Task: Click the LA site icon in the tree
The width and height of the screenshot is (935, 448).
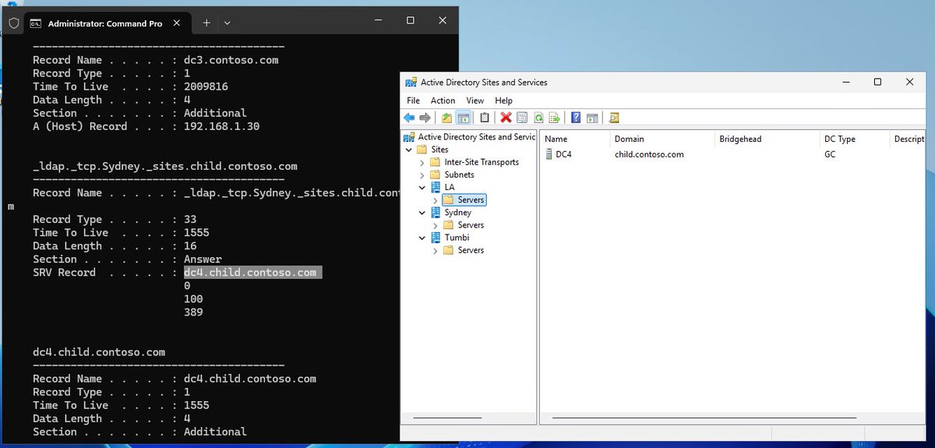Action: (x=435, y=187)
